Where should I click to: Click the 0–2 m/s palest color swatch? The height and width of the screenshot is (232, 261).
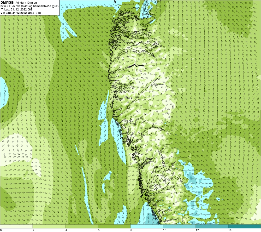16,226
